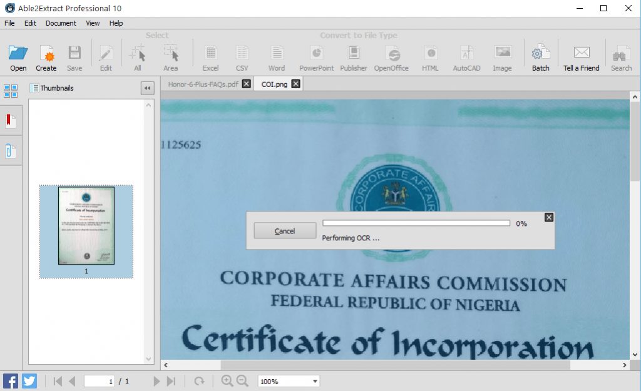Convert to Publisher icon
This screenshot has height=391, width=641.
point(354,53)
